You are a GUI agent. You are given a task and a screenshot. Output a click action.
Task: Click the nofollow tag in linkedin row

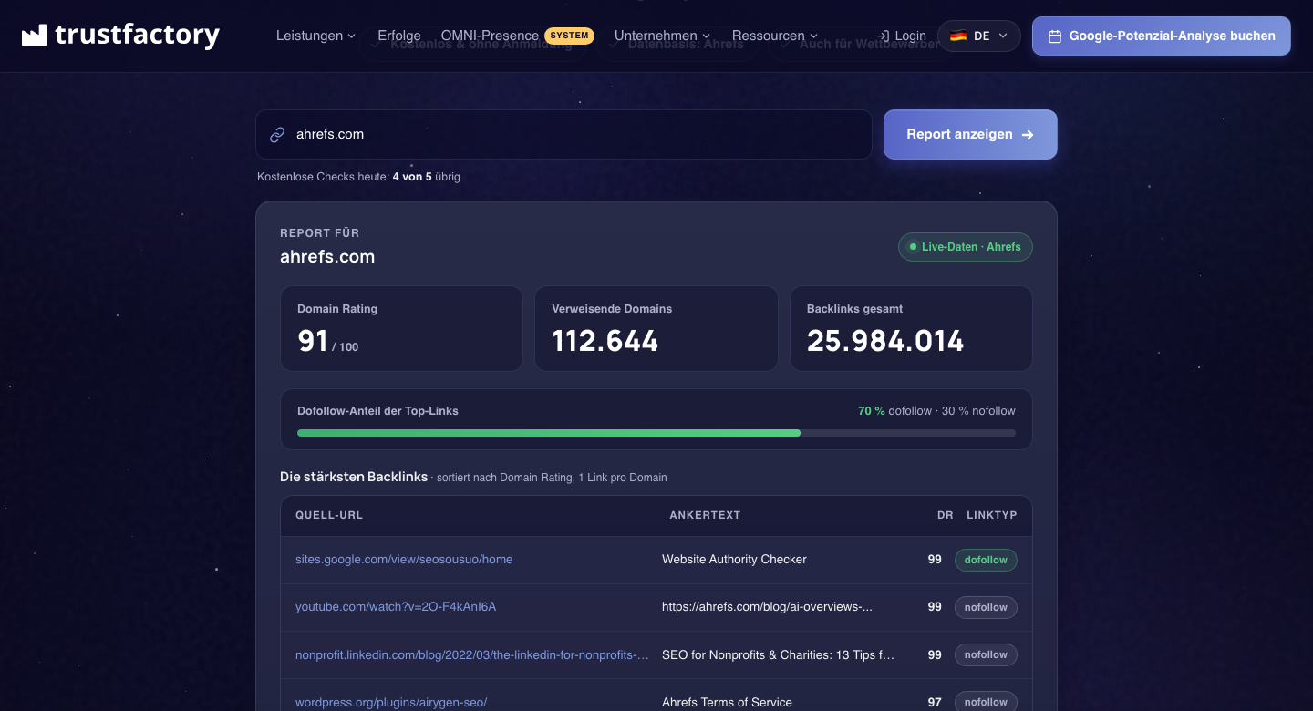(x=986, y=654)
